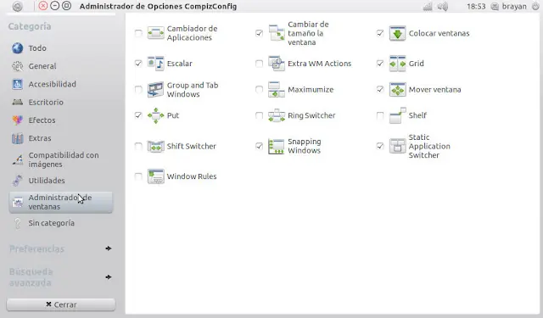Open the Colocar ventanas plugin icon
543x318 pixels.
point(397,33)
